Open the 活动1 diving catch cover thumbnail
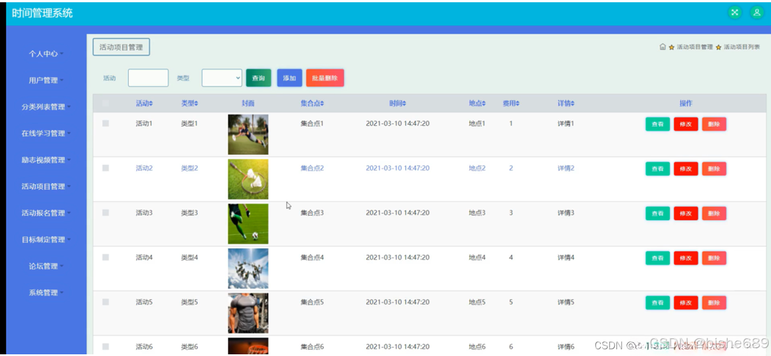771x356 pixels. click(248, 135)
